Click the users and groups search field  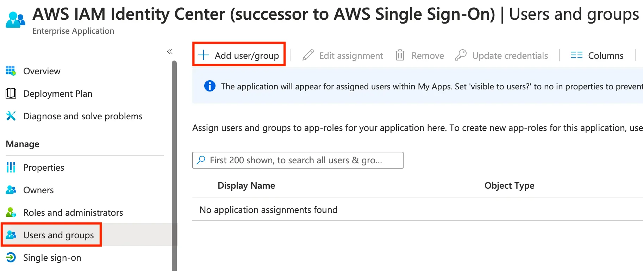click(298, 160)
